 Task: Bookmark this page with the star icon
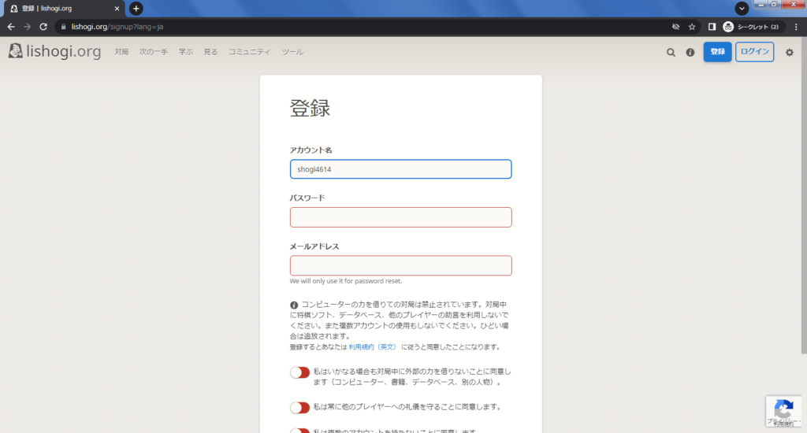coord(692,27)
